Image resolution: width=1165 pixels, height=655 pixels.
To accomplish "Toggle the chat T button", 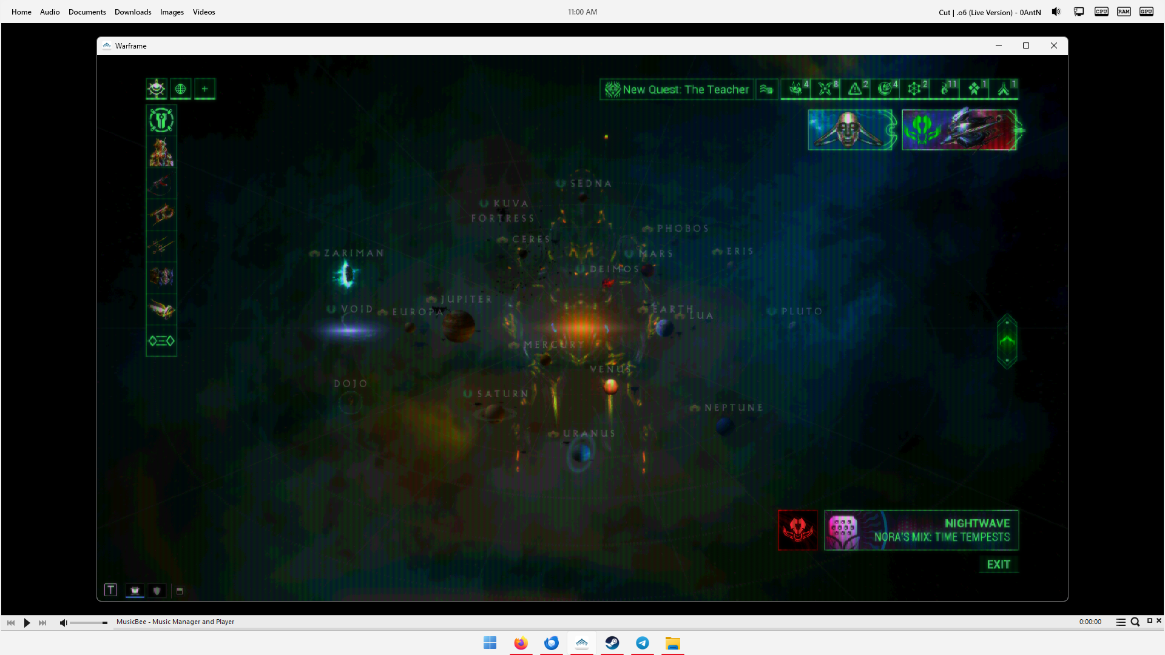I will (110, 590).
